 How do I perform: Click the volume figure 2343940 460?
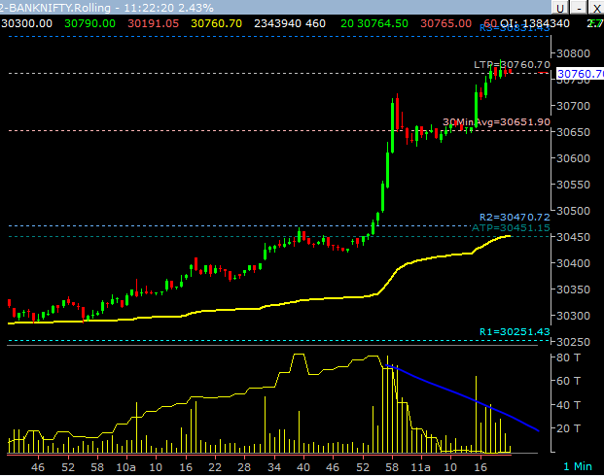[x=290, y=23]
